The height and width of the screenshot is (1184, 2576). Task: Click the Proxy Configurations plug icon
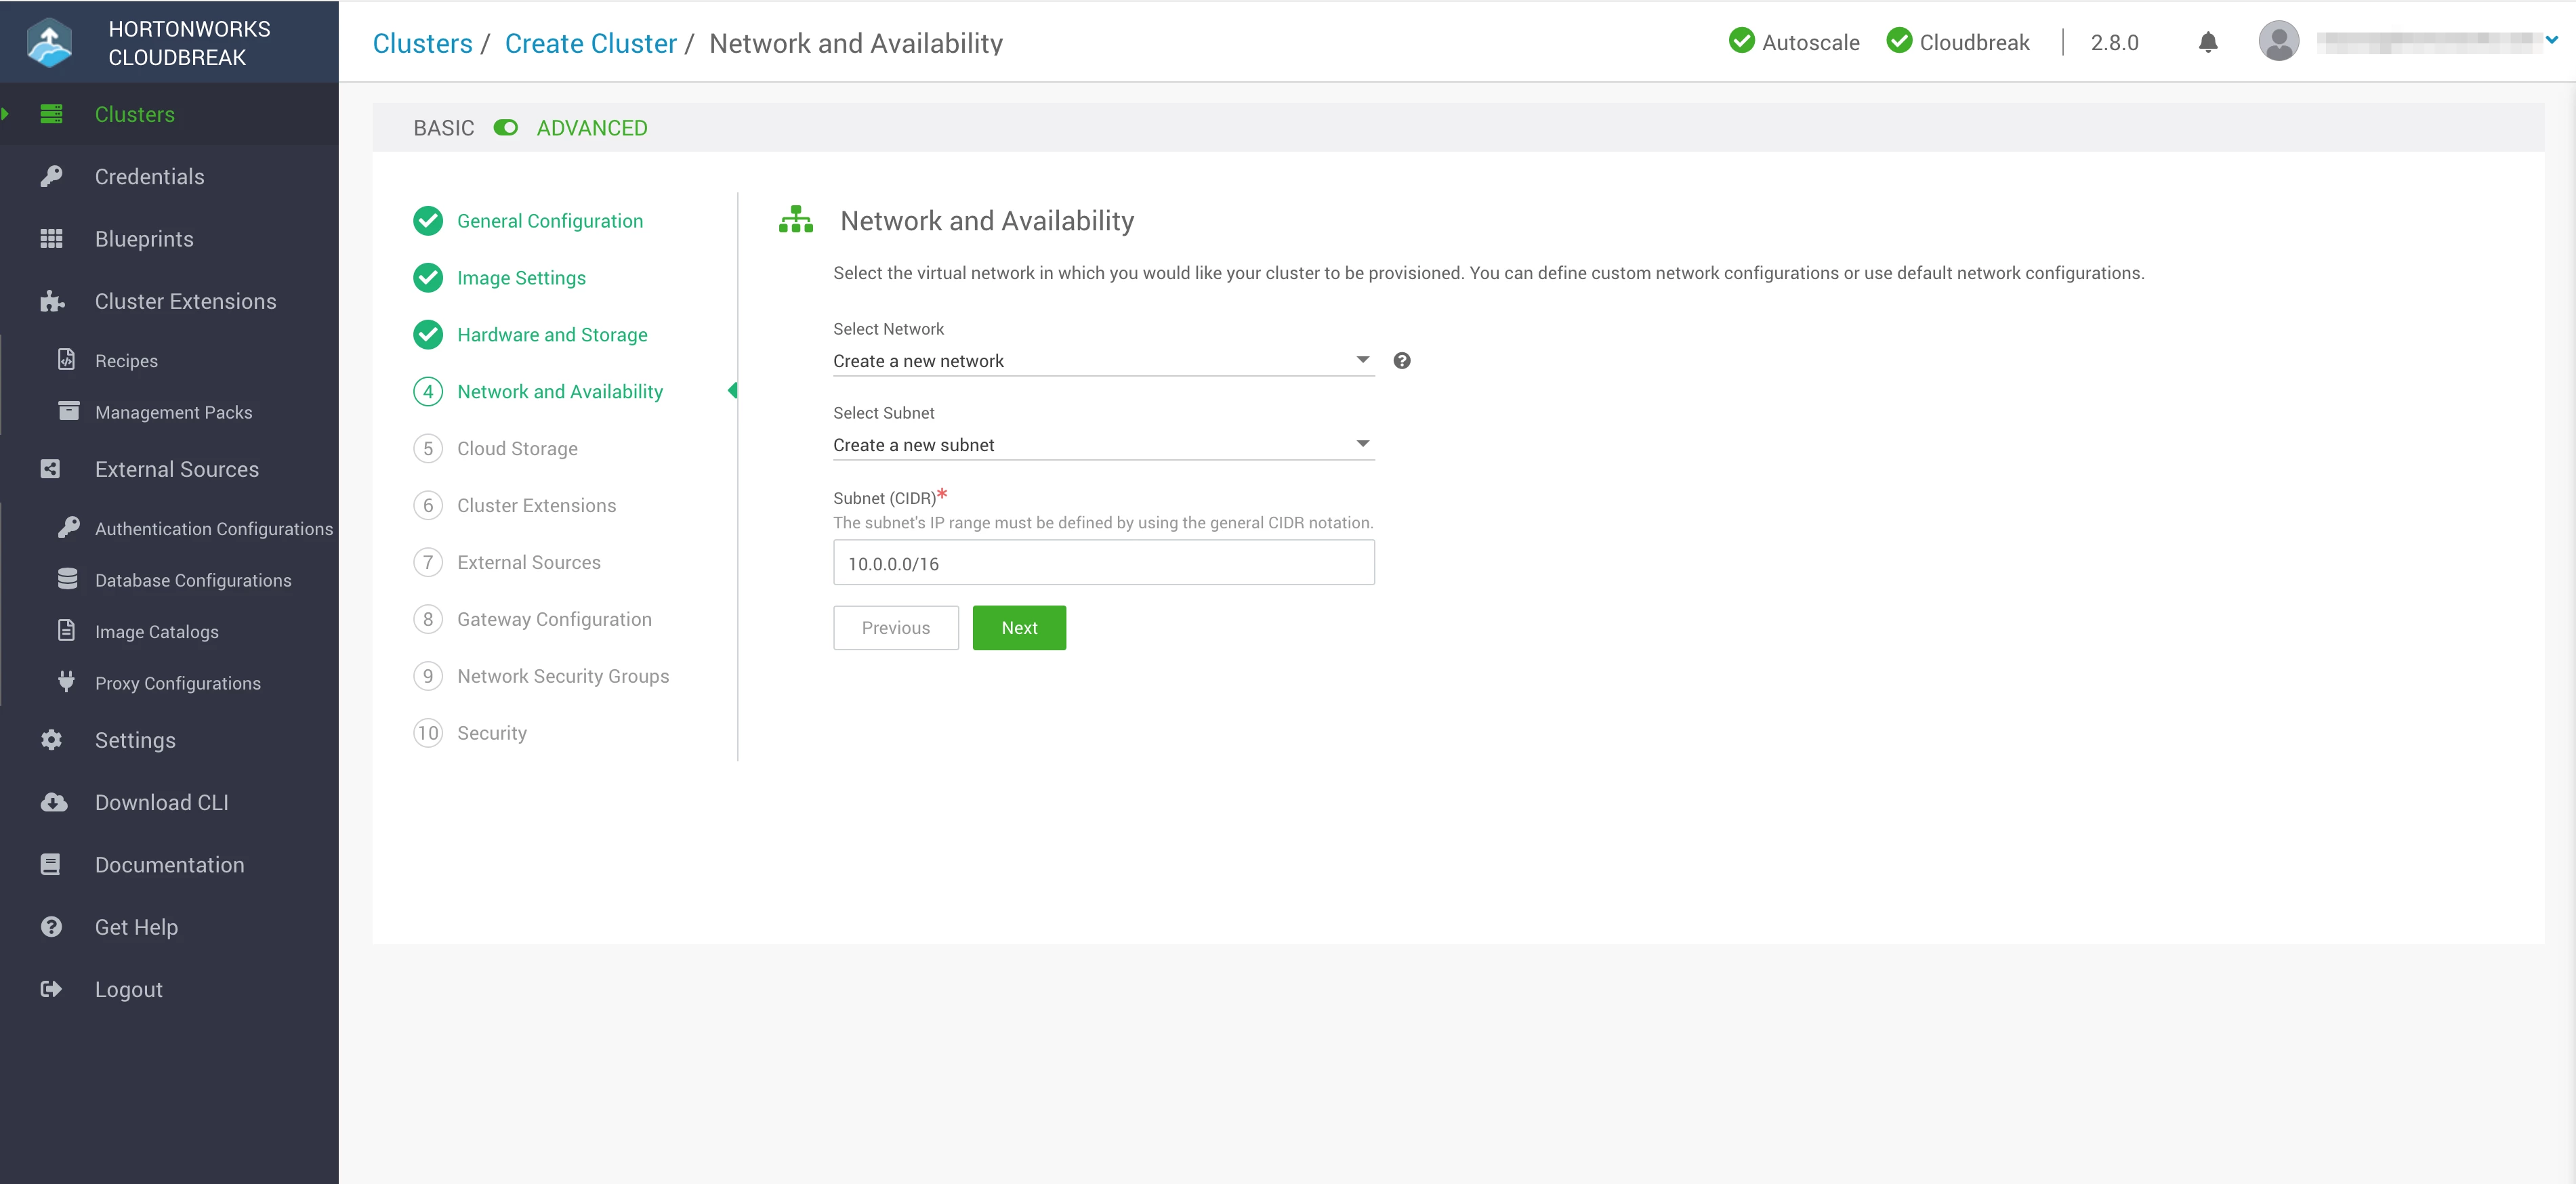[66, 682]
